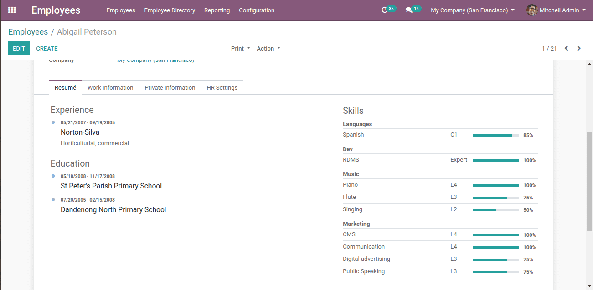Open the Configuration menu

tap(257, 10)
